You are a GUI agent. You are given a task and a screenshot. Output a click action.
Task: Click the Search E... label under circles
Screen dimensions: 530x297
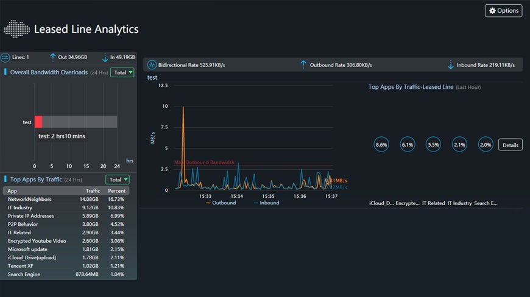486,203
